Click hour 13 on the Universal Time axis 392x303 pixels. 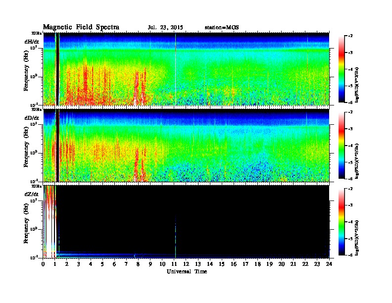198,264
